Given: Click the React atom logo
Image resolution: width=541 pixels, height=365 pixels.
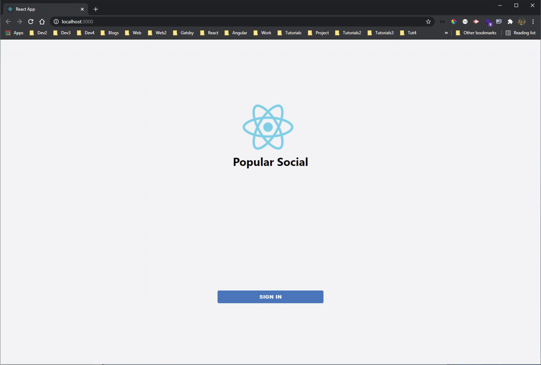Looking at the screenshot, I should (x=268, y=127).
